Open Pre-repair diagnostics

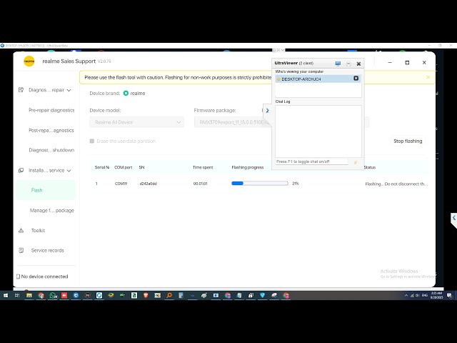(x=51, y=110)
